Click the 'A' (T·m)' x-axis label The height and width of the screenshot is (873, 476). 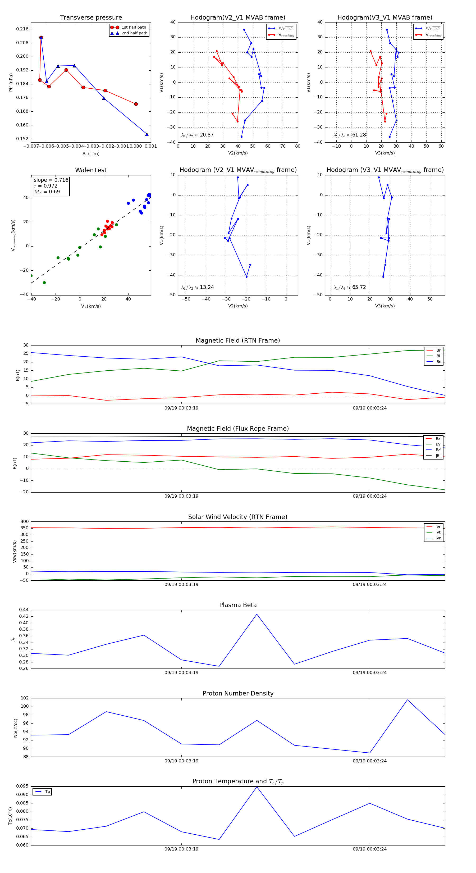click(x=91, y=153)
